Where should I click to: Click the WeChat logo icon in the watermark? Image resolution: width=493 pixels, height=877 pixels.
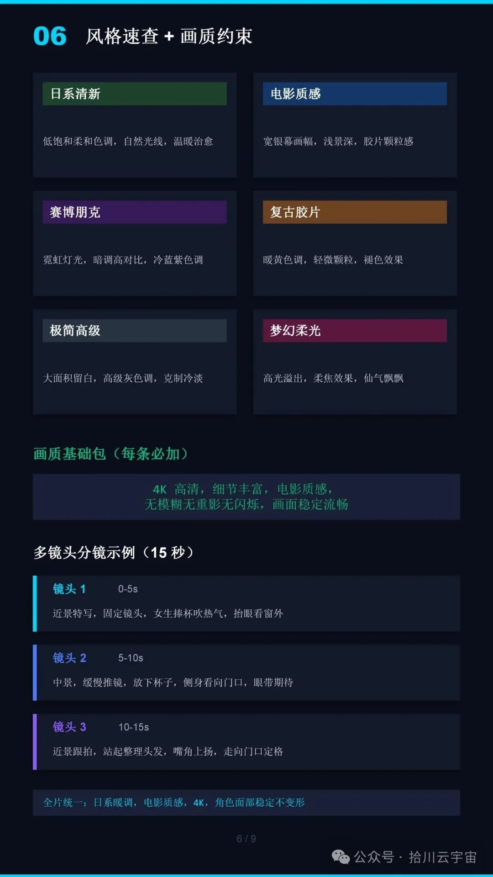tap(341, 857)
